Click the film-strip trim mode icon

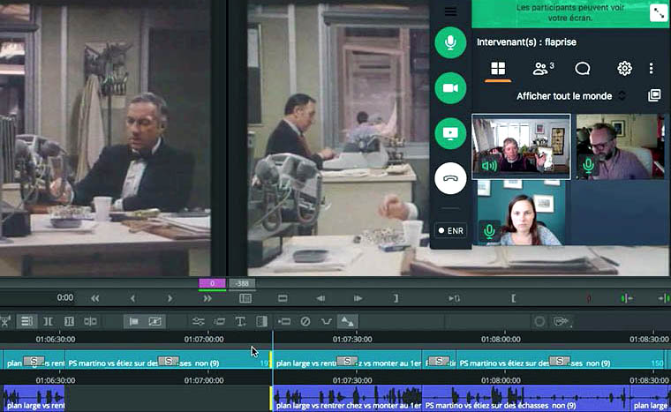69,321
